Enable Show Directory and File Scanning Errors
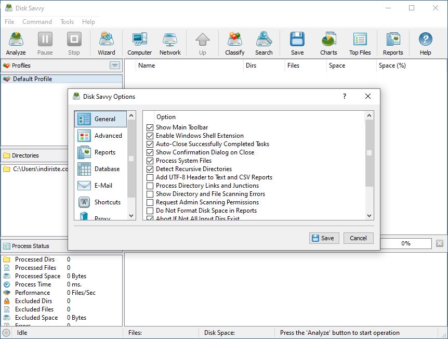Image resolution: width=448 pixels, height=339 pixels. coord(150,194)
